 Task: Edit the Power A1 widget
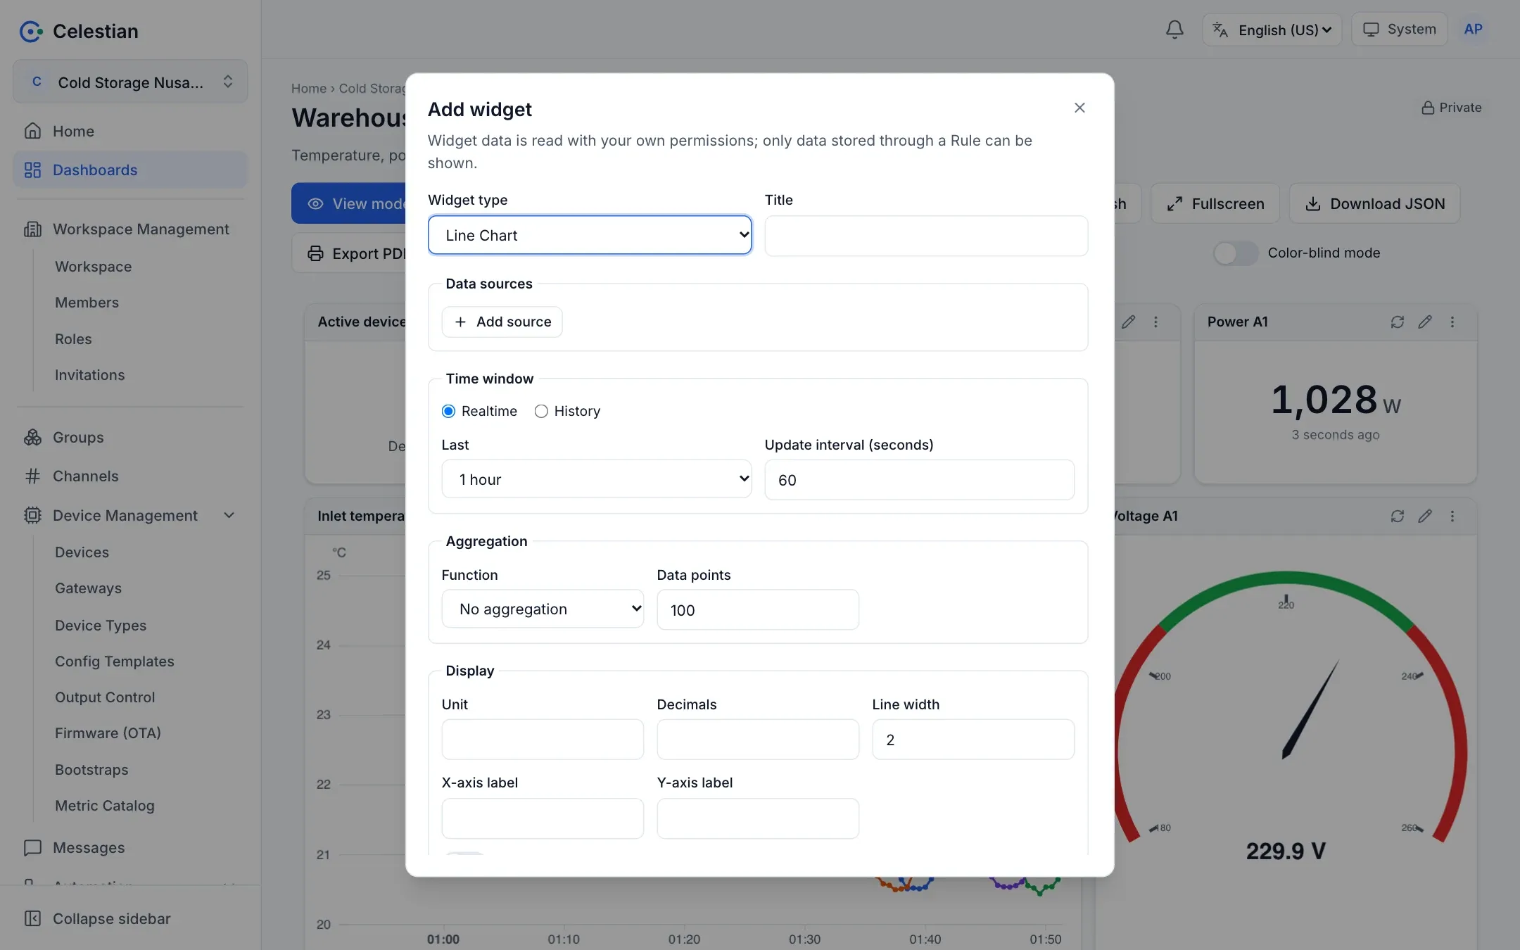[1425, 322]
